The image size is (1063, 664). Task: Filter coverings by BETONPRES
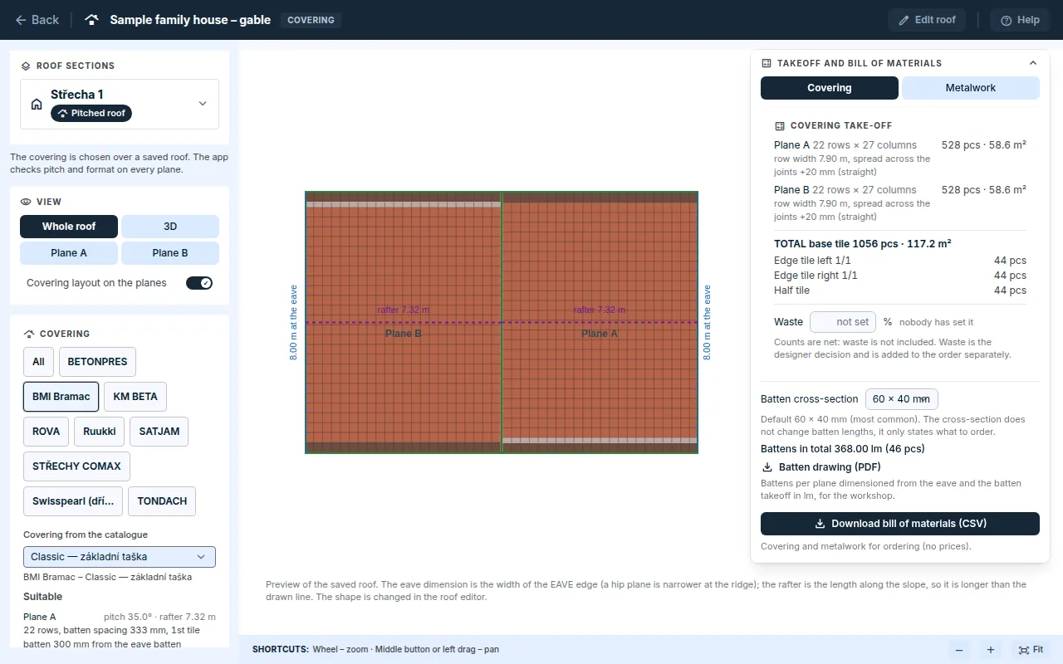click(x=98, y=362)
